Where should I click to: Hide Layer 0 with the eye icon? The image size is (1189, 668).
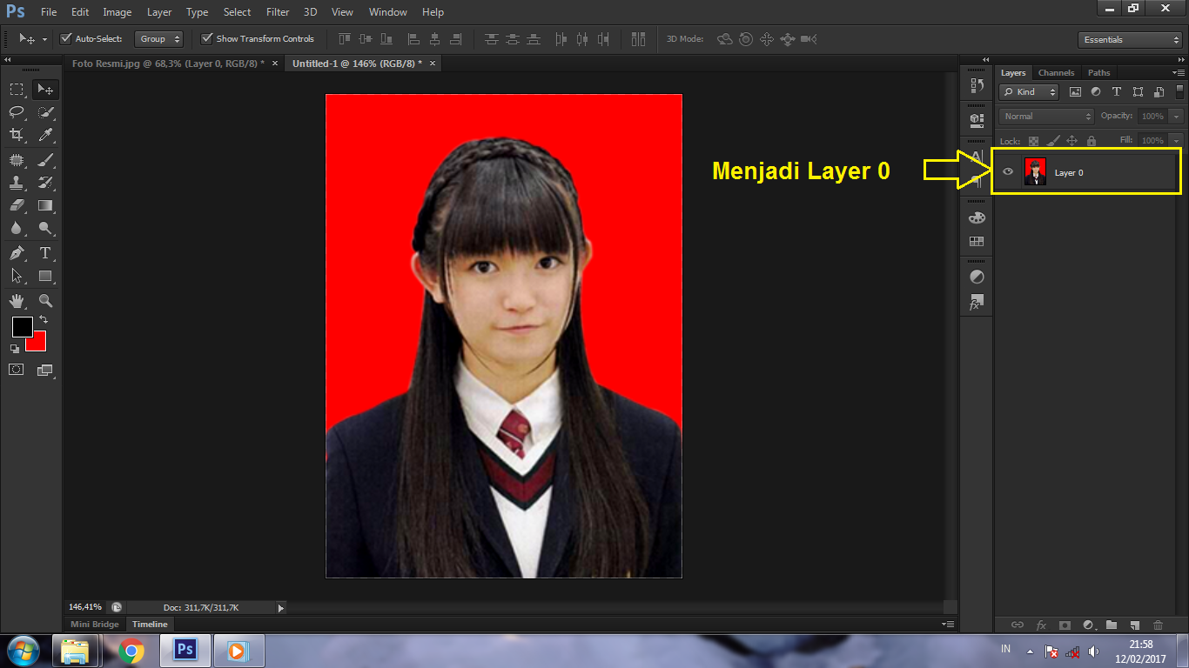coord(1008,172)
